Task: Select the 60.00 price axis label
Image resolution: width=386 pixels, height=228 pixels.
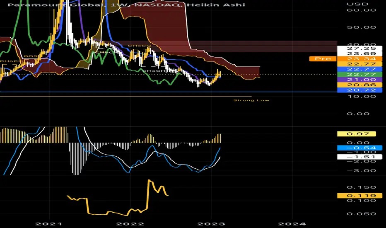Action: tap(362, 10)
